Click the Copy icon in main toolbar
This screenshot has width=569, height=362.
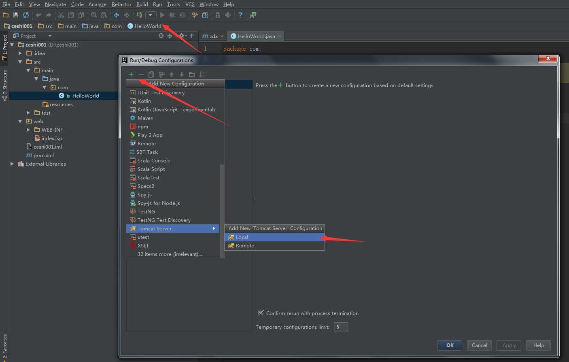pos(71,15)
